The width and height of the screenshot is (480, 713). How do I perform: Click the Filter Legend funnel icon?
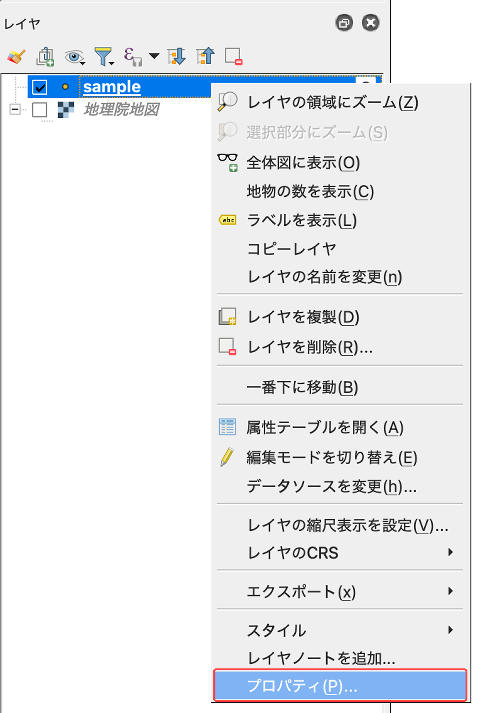click(x=104, y=56)
